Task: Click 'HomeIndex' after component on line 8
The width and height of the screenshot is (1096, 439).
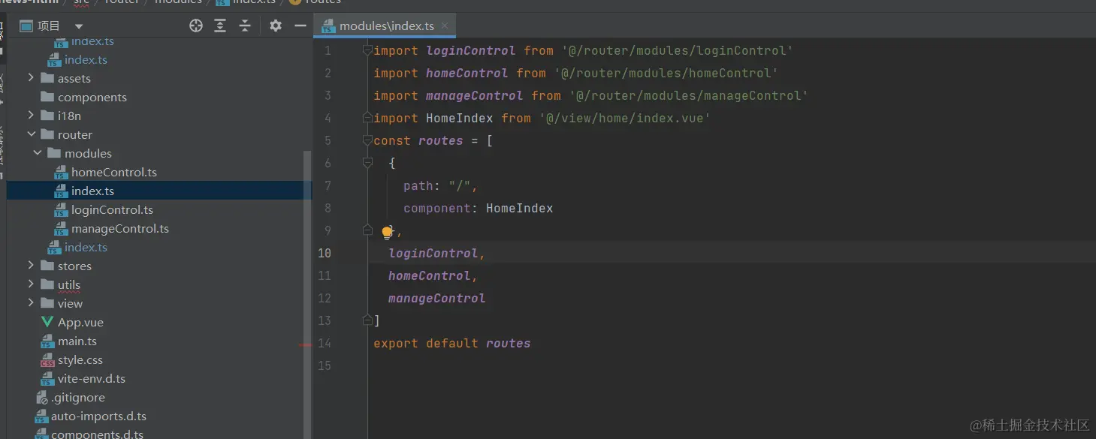Action: pos(519,208)
